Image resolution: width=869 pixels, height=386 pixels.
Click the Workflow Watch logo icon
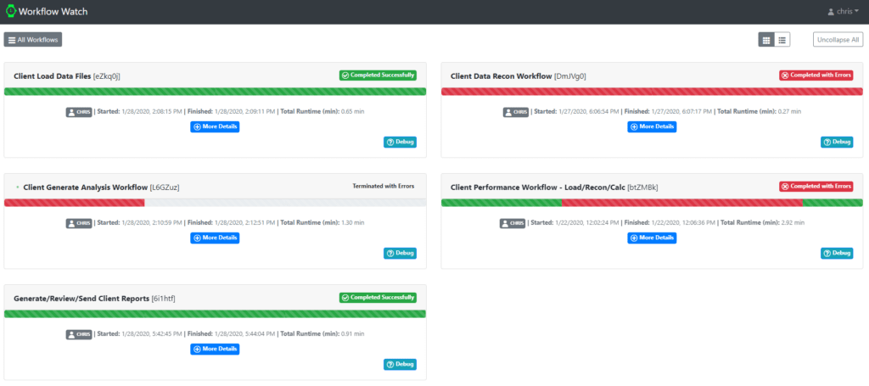(x=10, y=12)
